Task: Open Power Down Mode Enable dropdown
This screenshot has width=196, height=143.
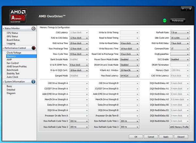Action: coord(129,59)
